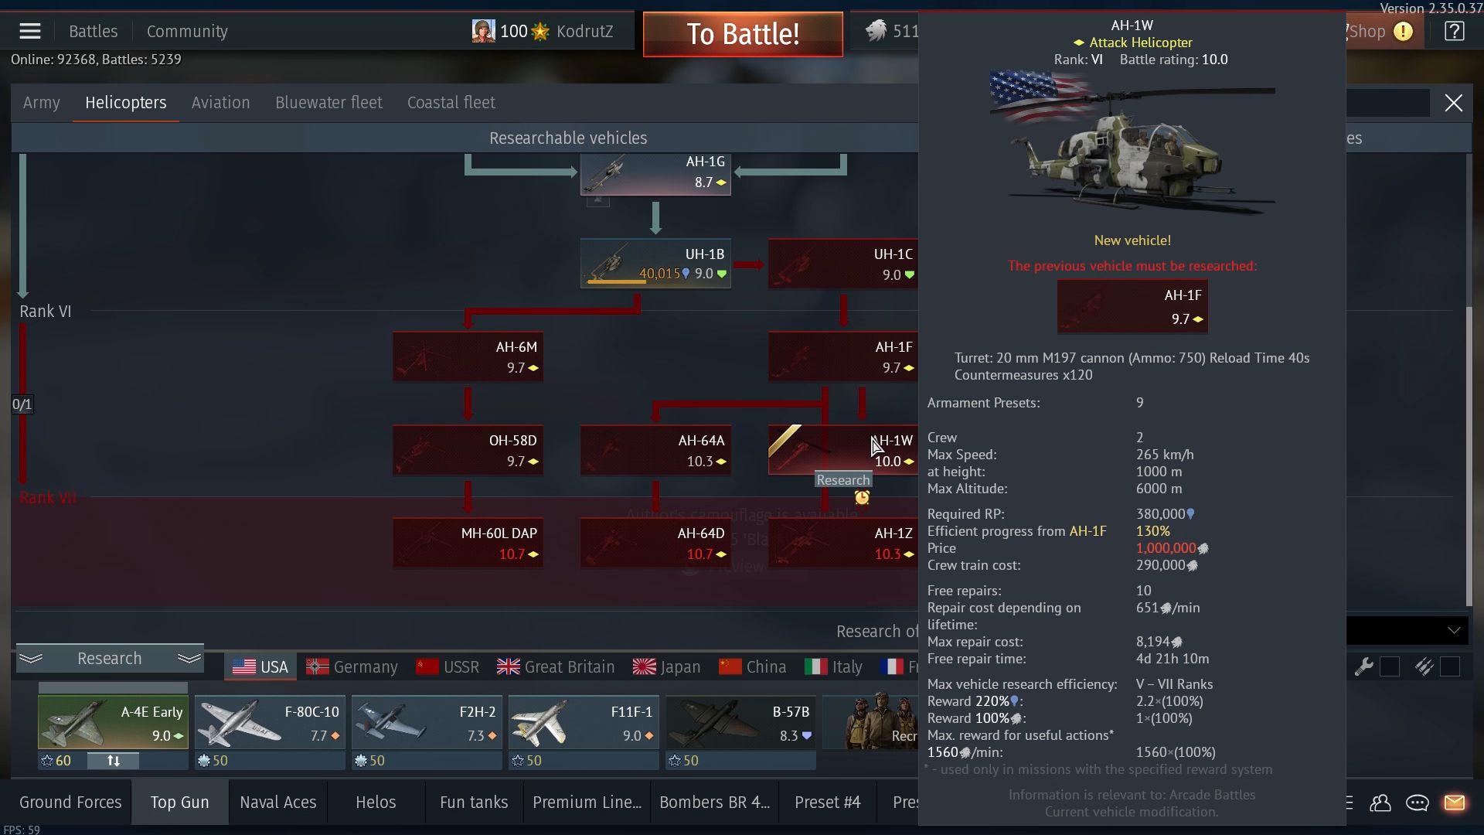Image resolution: width=1484 pixels, height=835 pixels.
Task: Switch to the Army tab
Action: click(41, 103)
